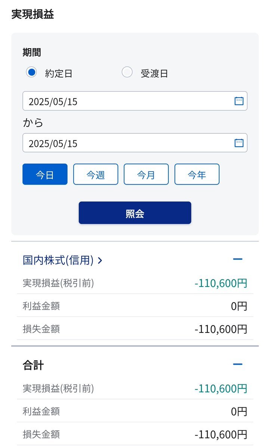Collapse the 国内株式(信用) section with minus icon
This screenshot has width=270, height=448.
coord(238,259)
